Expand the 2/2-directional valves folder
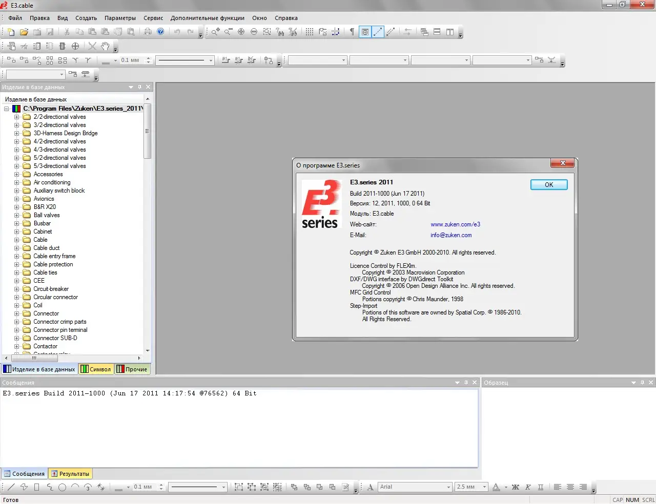Image resolution: width=656 pixels, height=504 pixels. (x=16, y=117)
